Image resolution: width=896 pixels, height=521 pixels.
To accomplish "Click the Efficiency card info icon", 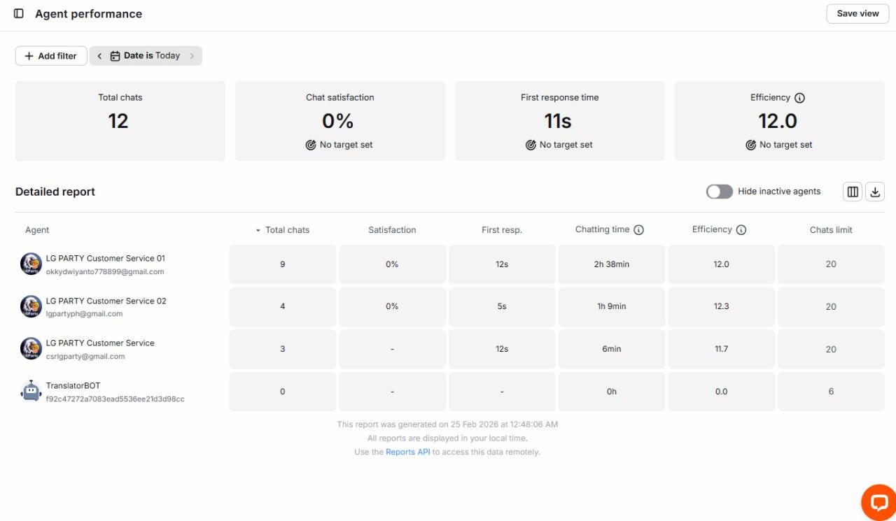I will [x=799, y=98].
